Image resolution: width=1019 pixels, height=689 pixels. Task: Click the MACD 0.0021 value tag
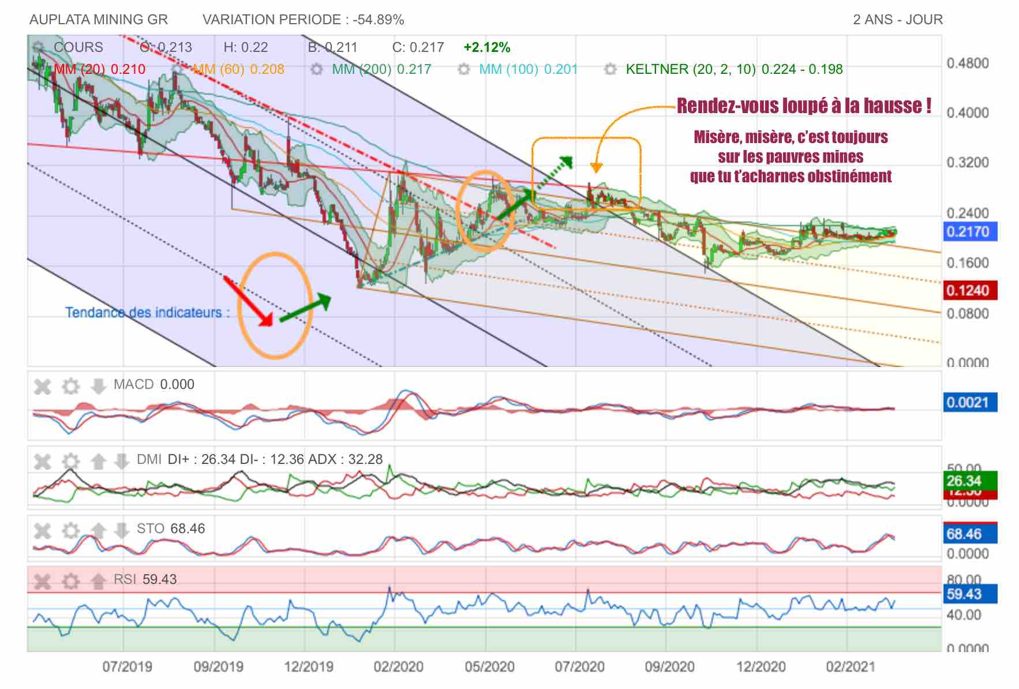click(x=970, y=402)
